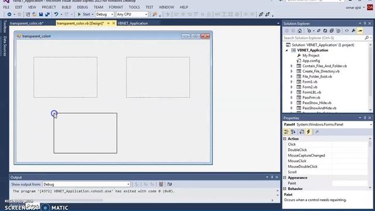Switch to the VBNET_Application tab
Screen dimensions: 375x211
coord(133,23)
